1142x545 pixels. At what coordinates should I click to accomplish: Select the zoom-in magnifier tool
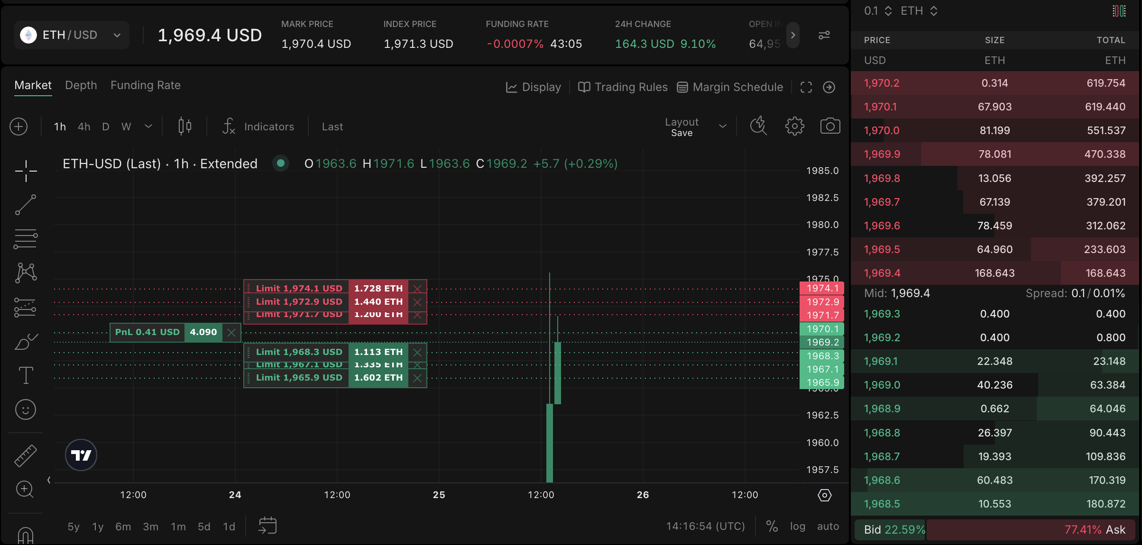click(25, 490)
